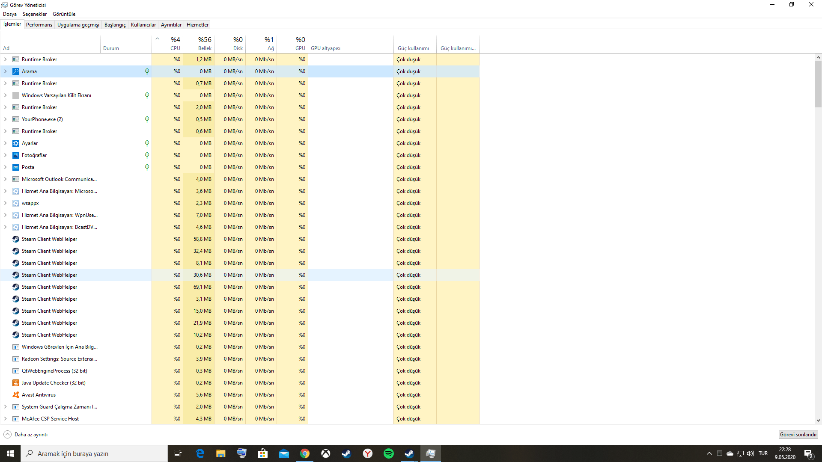Click the Java Update Checker icon
Viewport: 822px width, 462px height.
16,383
